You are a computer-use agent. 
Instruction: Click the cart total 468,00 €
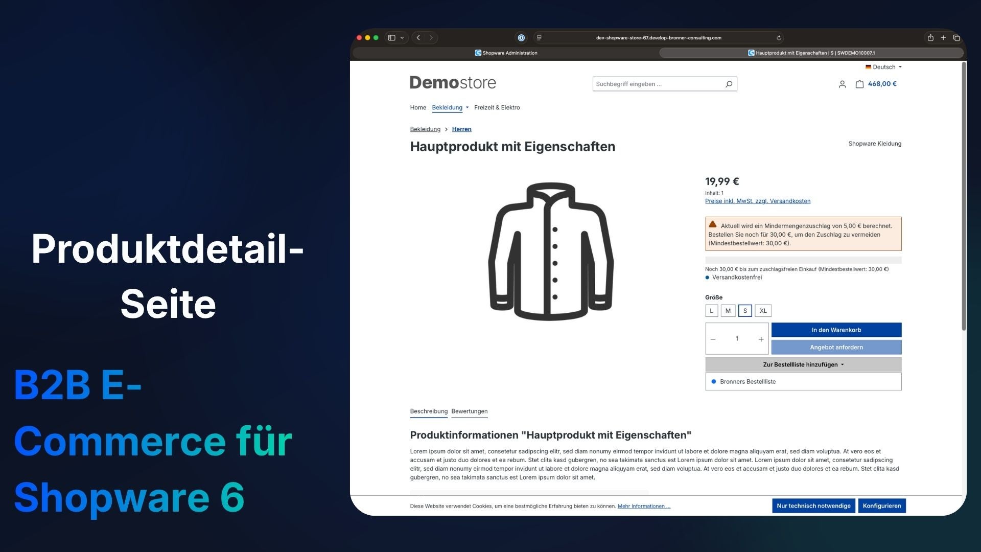(882, 84)
